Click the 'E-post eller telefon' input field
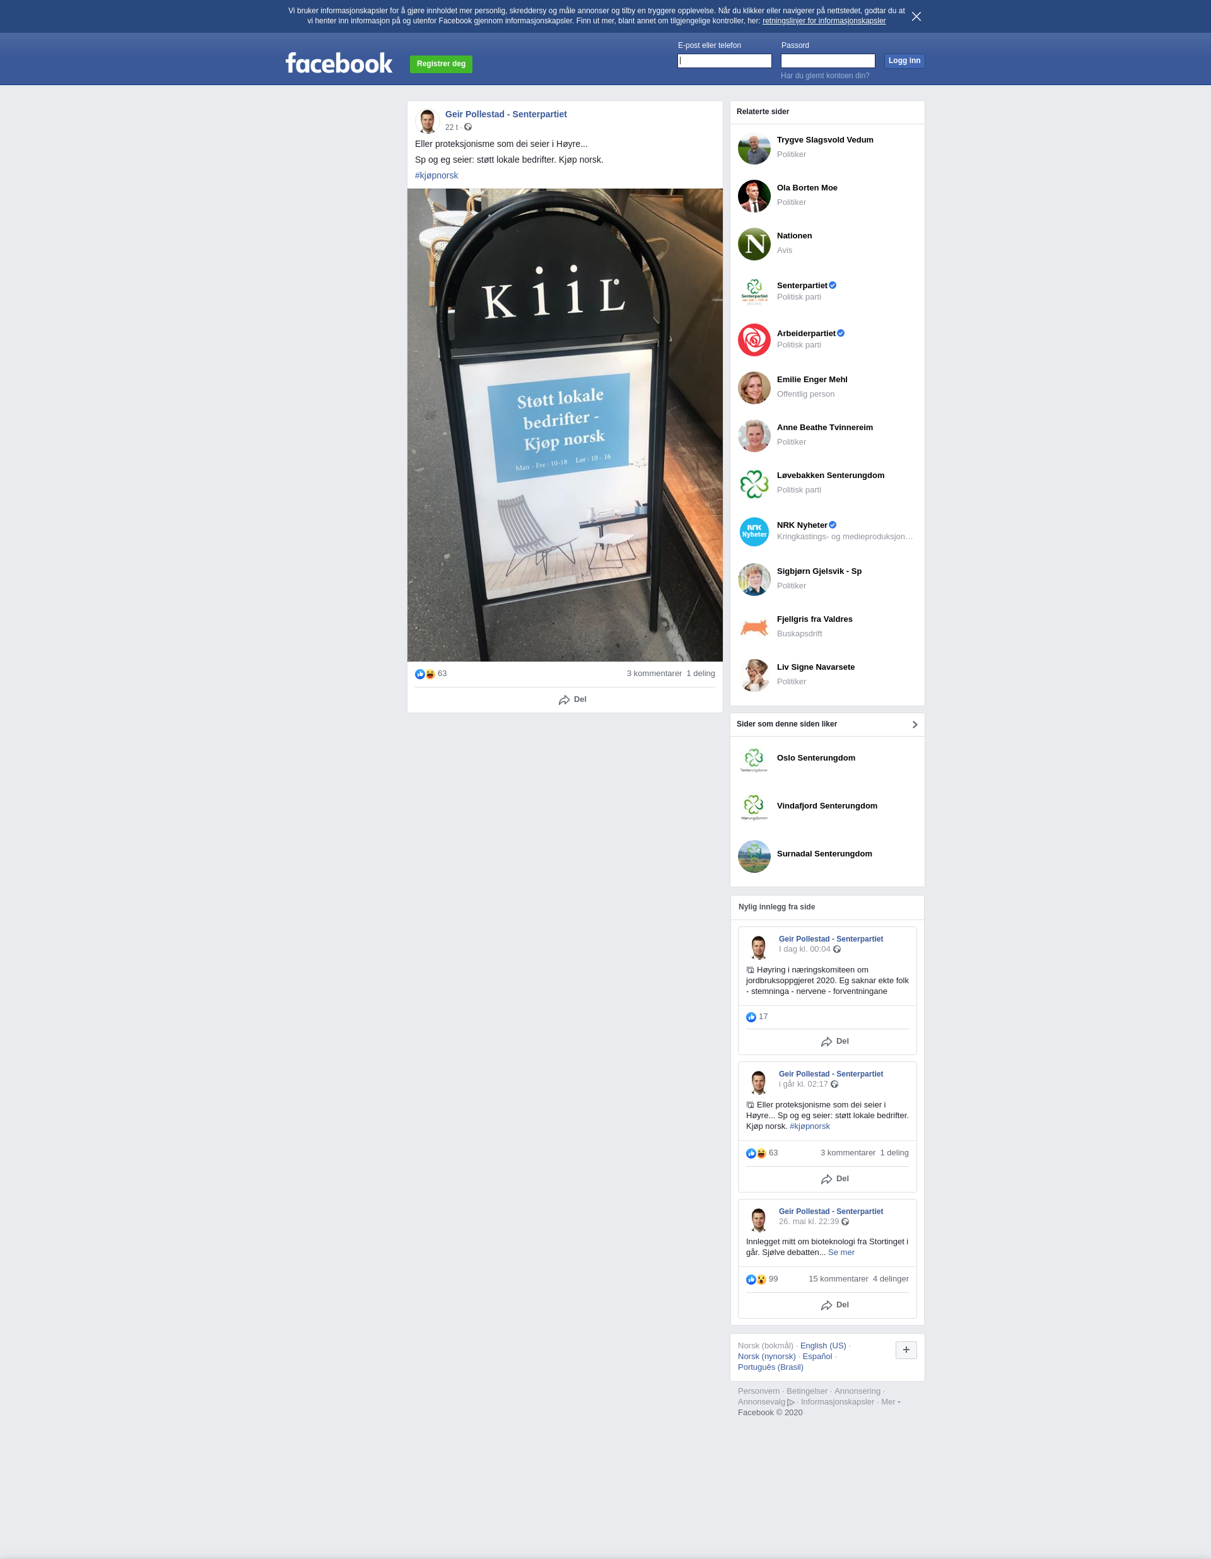Screen dimensions: 1211x1559 pos(724,61)
